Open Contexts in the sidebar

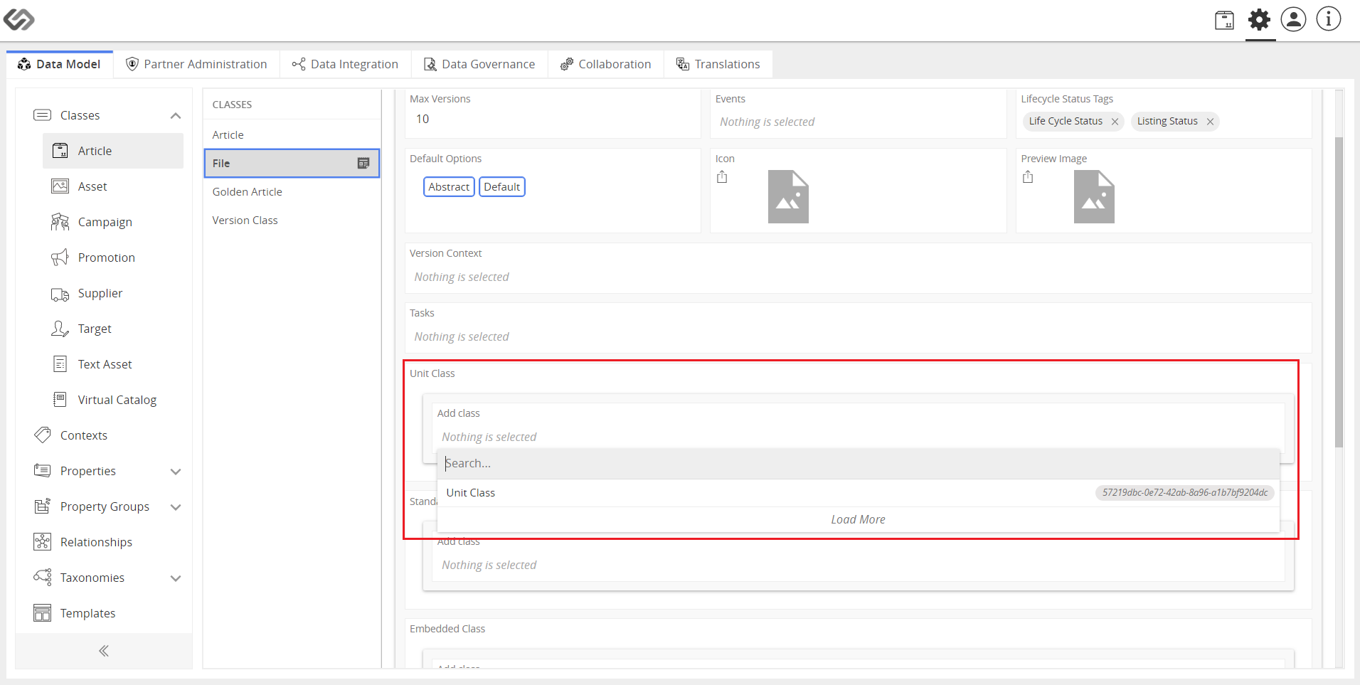(x=84, y=435)
